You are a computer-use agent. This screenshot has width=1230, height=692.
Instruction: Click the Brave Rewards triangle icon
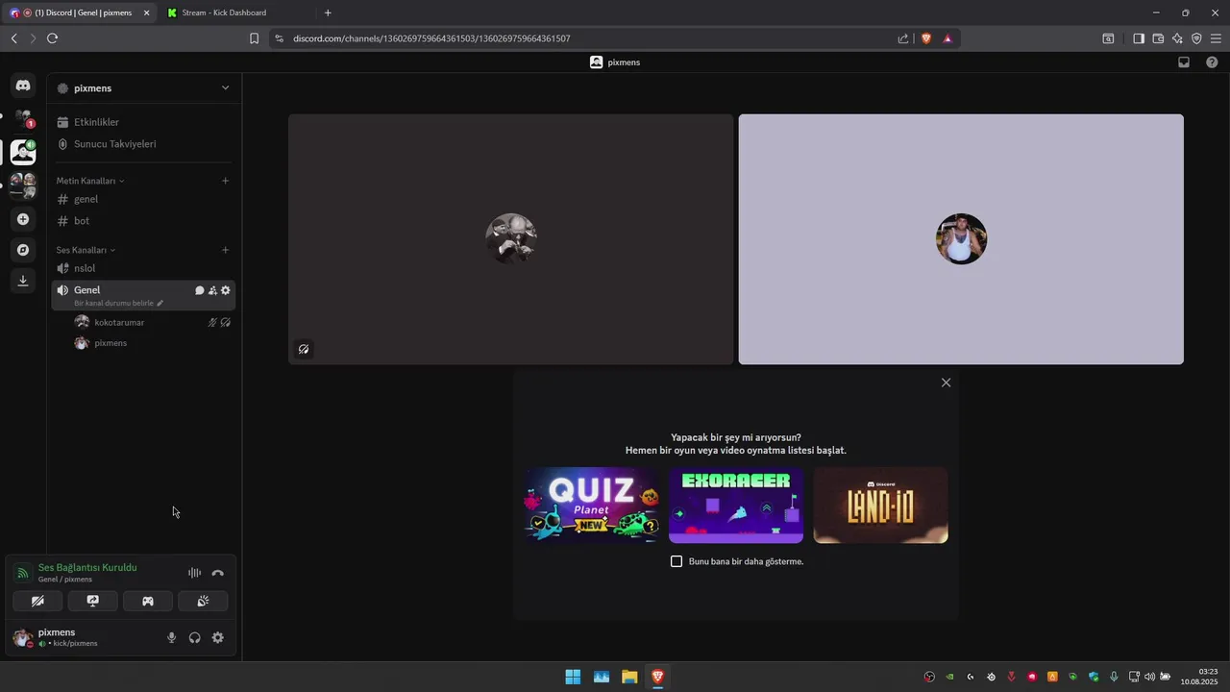(x=947, y=38)
